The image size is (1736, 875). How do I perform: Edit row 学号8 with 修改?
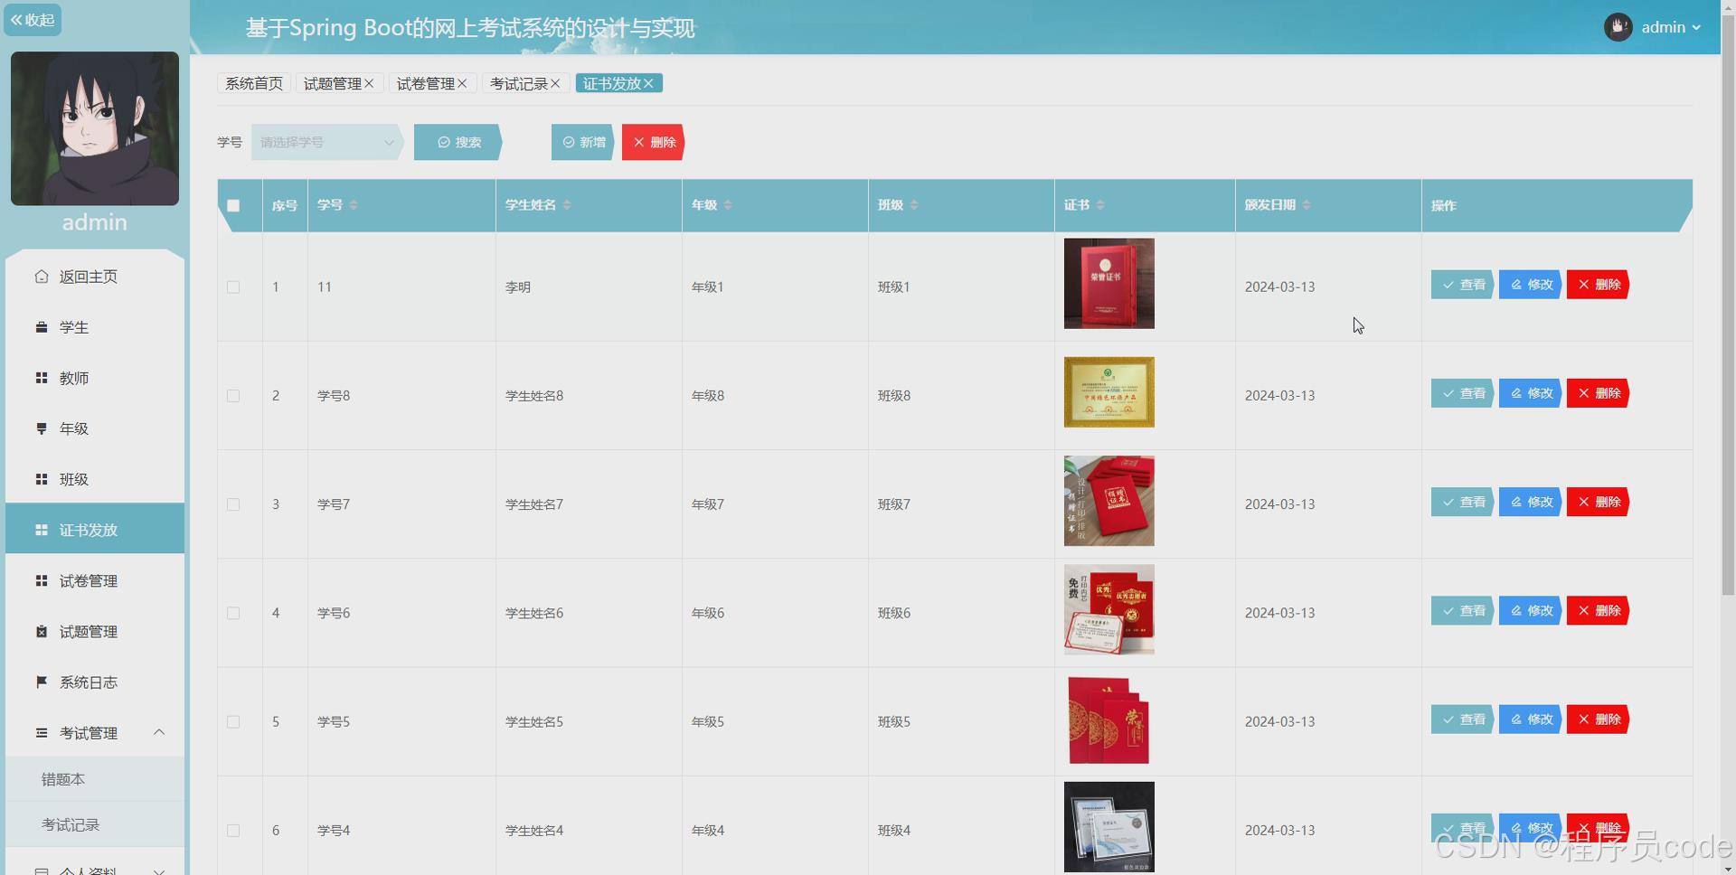tap(1530, 393)
